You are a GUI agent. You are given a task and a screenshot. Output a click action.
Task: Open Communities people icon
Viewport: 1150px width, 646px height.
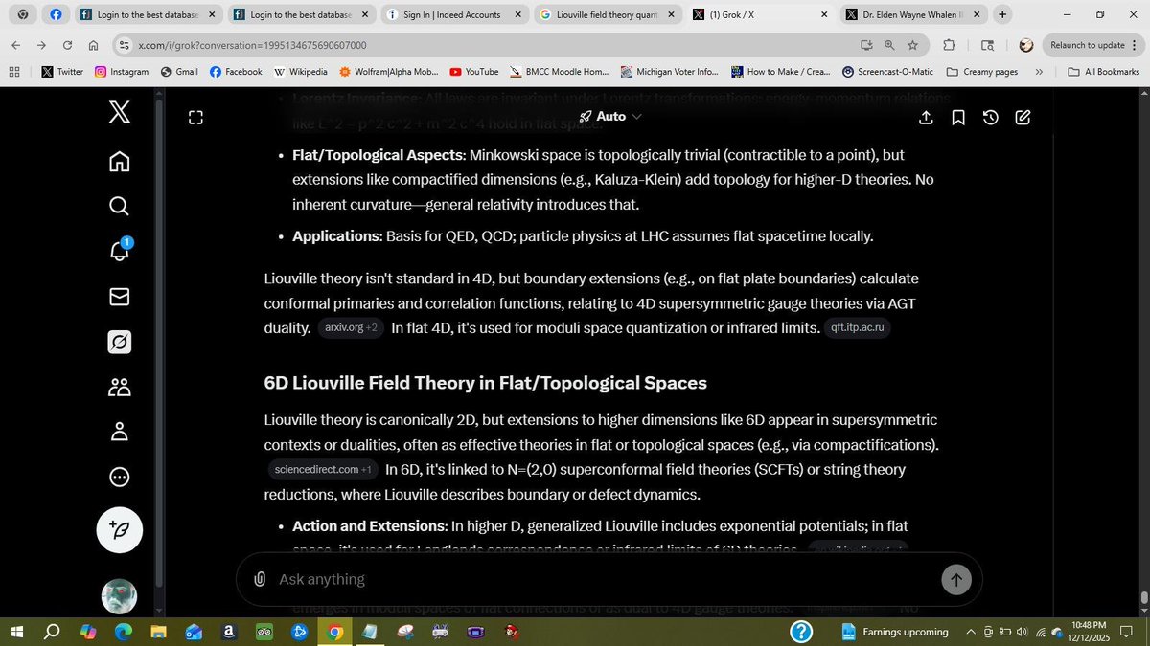[x=119, y=387]
